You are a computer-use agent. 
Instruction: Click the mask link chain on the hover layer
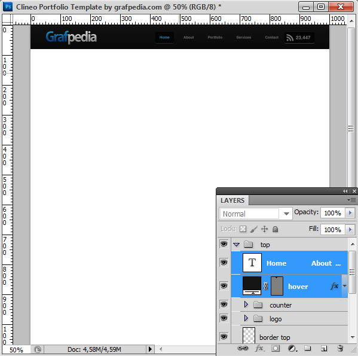click(265, 286)
